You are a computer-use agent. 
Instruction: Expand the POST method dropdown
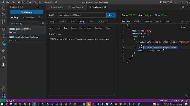pos(53,15)
